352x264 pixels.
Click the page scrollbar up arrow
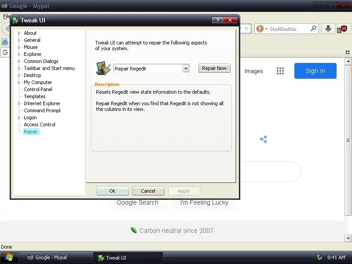pos(348,61)
